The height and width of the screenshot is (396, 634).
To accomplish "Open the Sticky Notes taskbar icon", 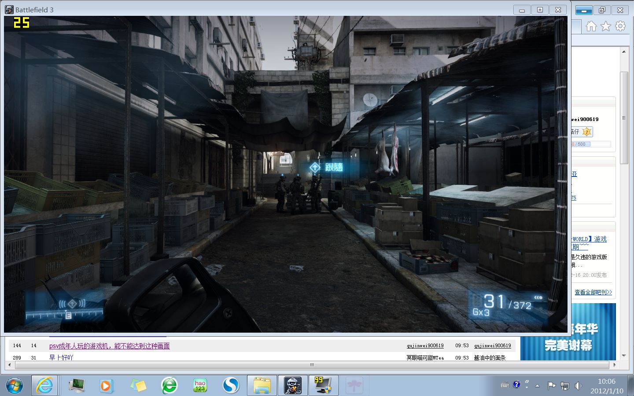I will (138, 386).
